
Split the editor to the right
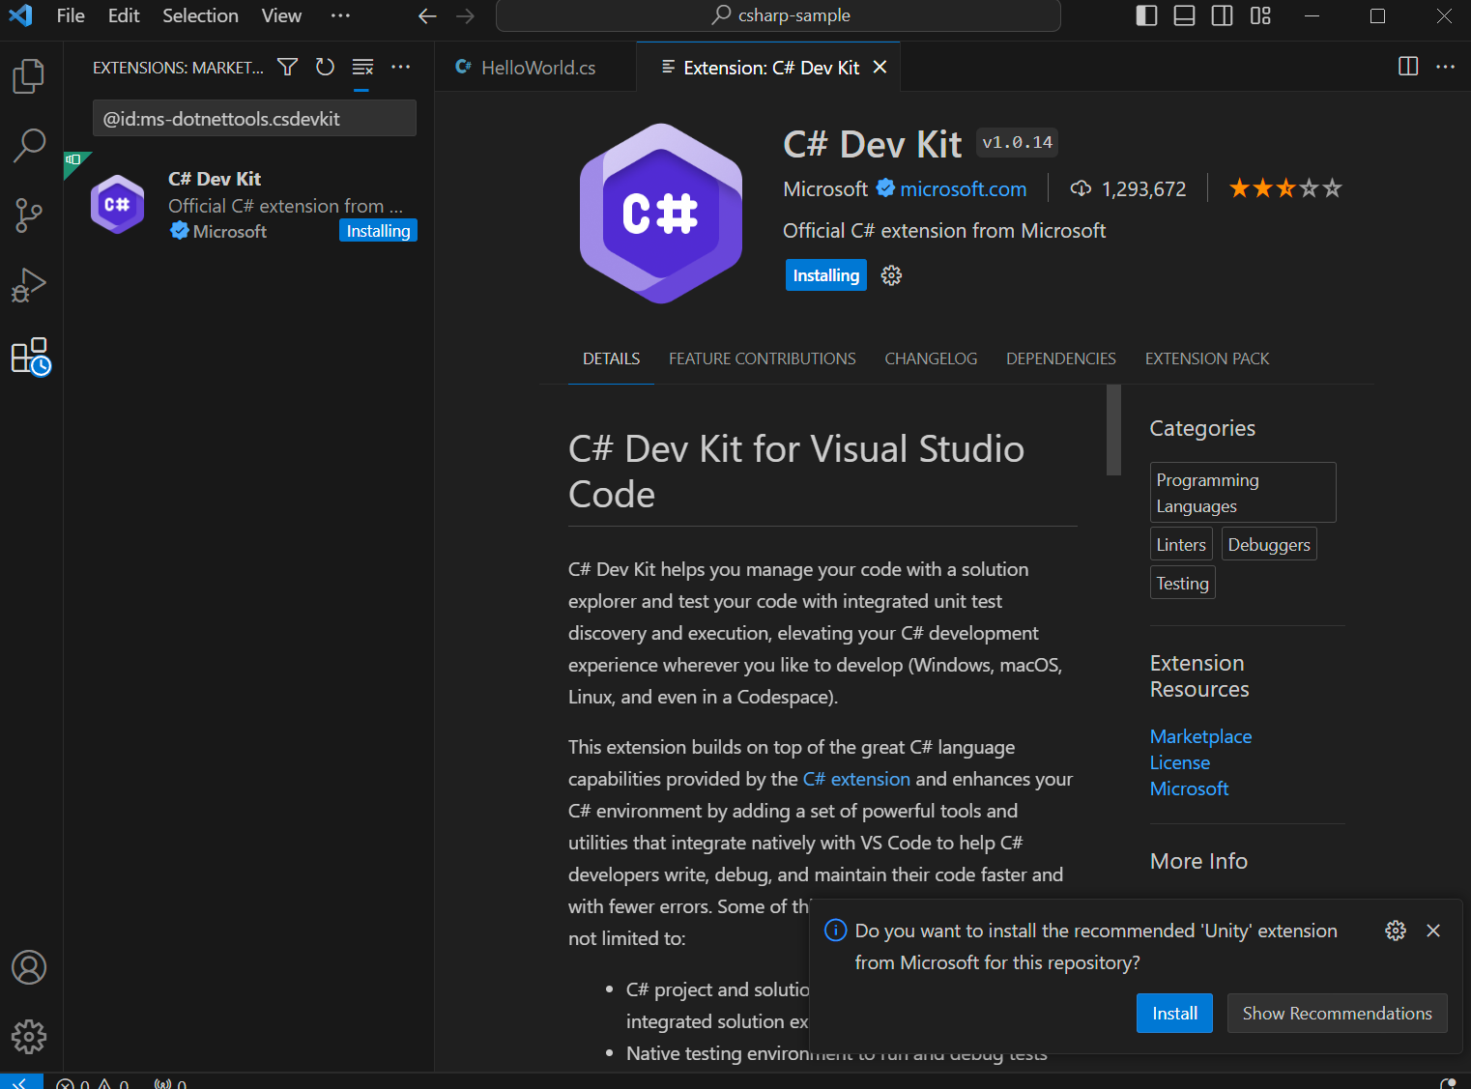tap(1408, 66)
